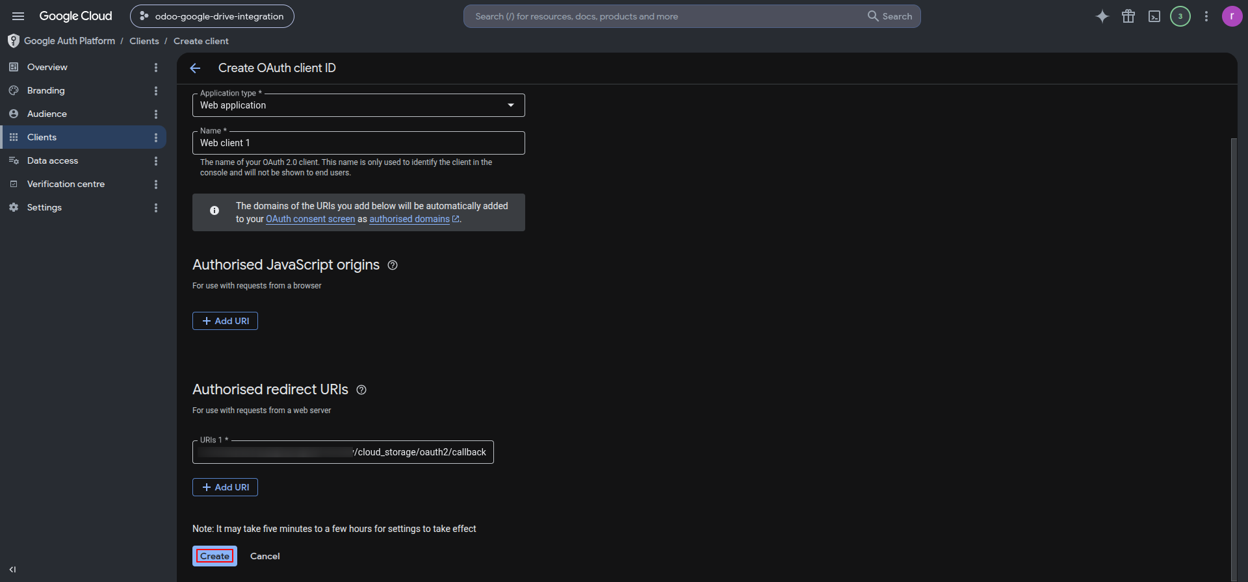Click the three-dot menu next to Settings

click(x=156, y=208)
